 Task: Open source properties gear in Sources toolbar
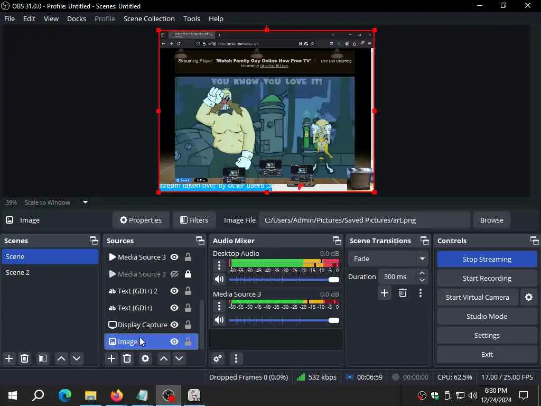coord(145,358)
